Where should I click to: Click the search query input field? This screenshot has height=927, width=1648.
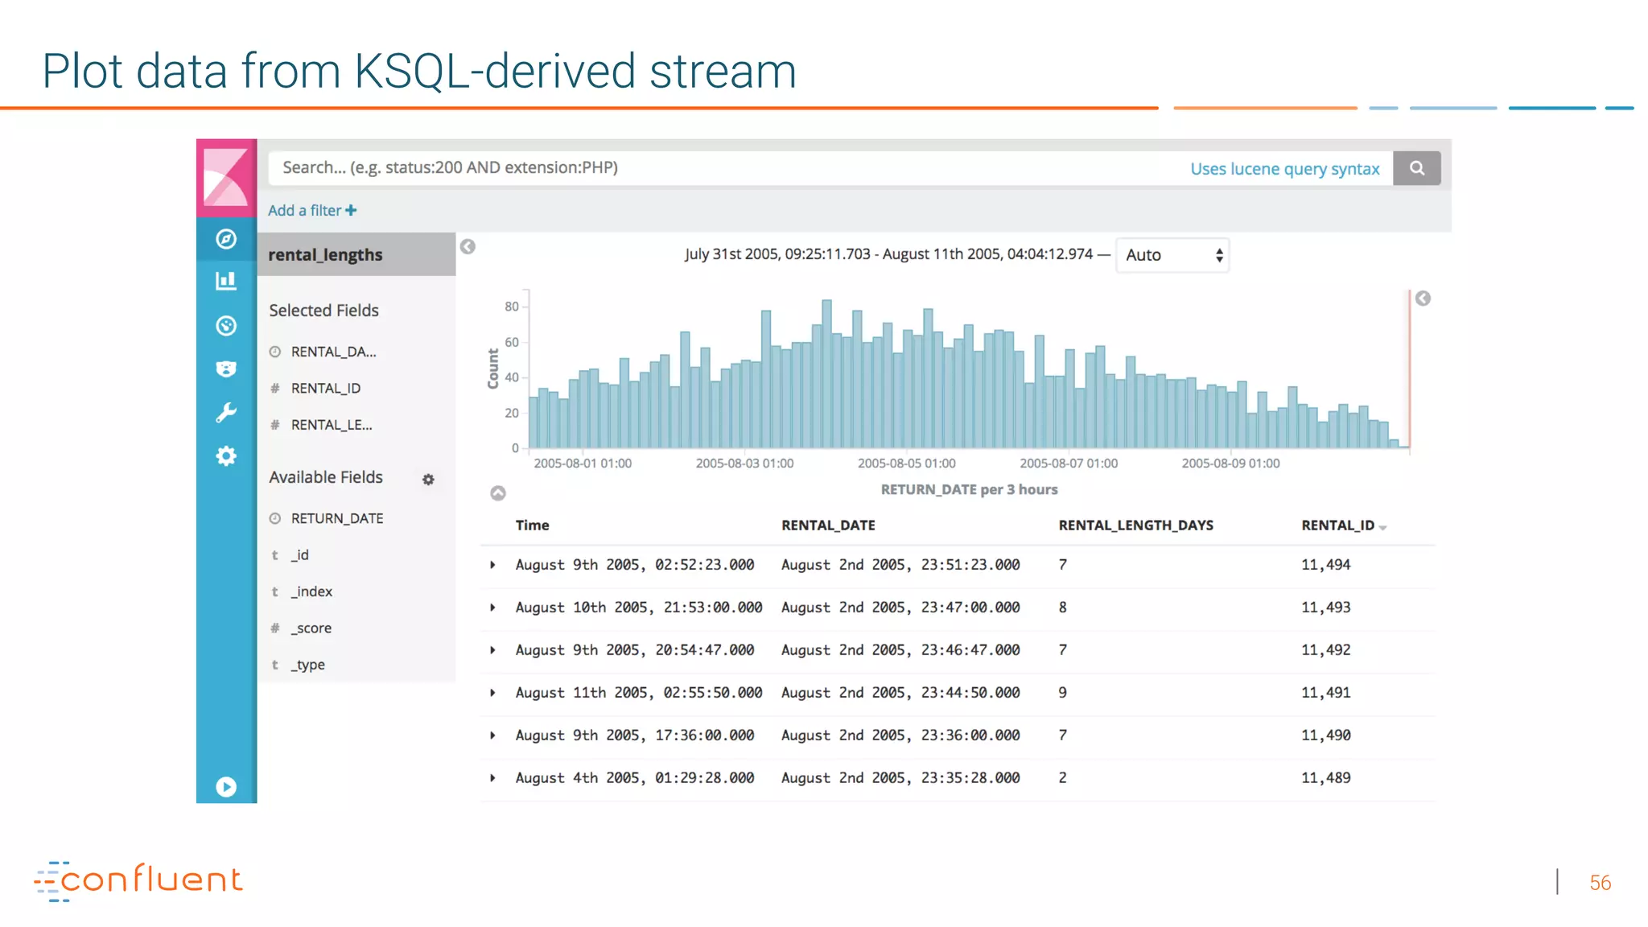coord(830,168)
